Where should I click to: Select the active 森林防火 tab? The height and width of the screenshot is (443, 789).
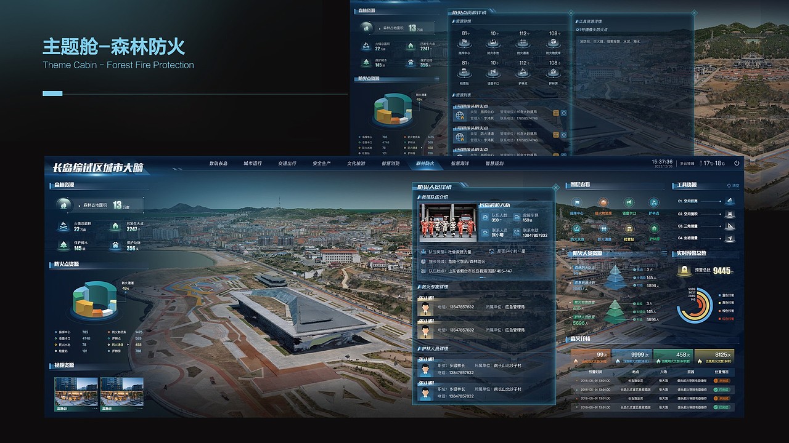coord(425,164)
